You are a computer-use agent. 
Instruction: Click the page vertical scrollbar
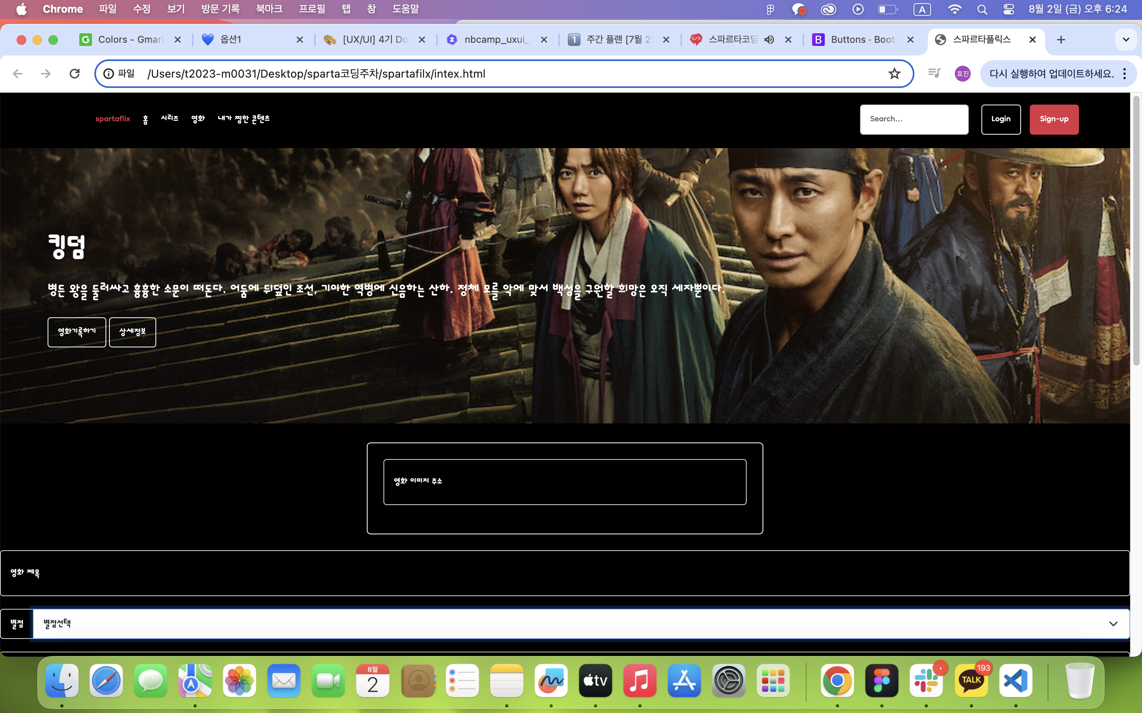[x=1136, y=231]
